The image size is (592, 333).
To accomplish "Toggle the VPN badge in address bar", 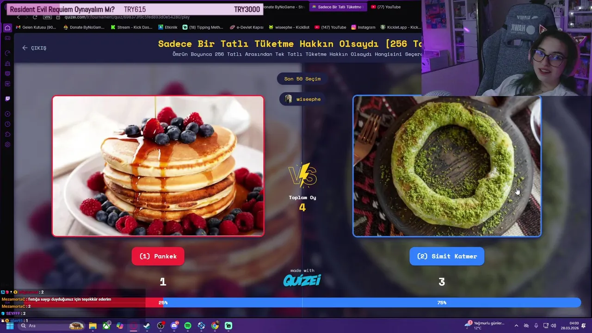I will click(47, 17).
